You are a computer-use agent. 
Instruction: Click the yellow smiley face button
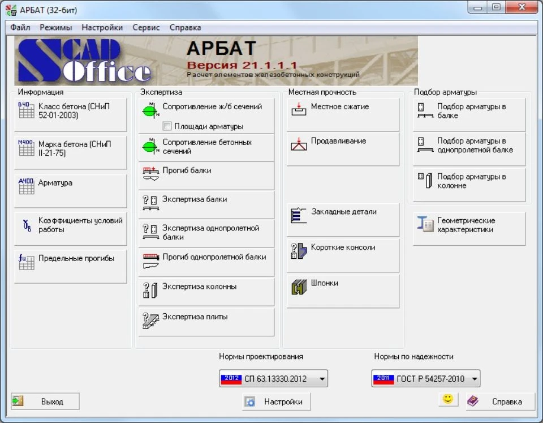[448, 399]
